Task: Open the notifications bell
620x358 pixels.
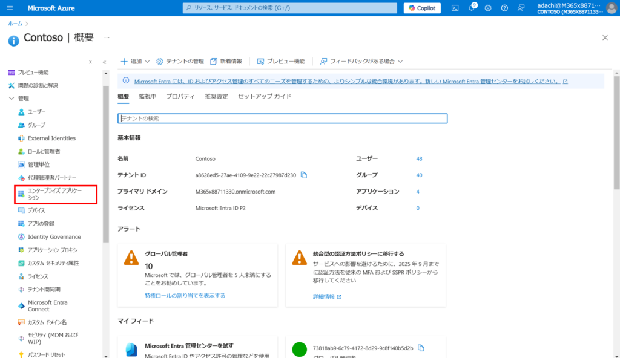Action: [x=472, y=7]
